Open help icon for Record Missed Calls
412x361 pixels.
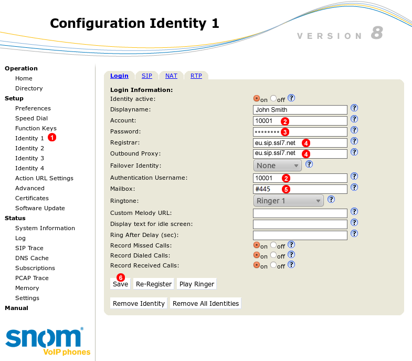(x=291, y=245)
